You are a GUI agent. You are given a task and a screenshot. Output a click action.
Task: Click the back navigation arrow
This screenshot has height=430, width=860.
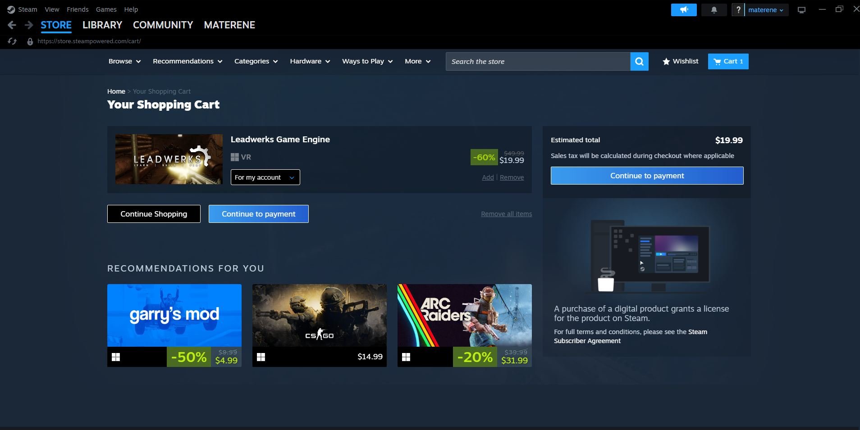point(12,25)
